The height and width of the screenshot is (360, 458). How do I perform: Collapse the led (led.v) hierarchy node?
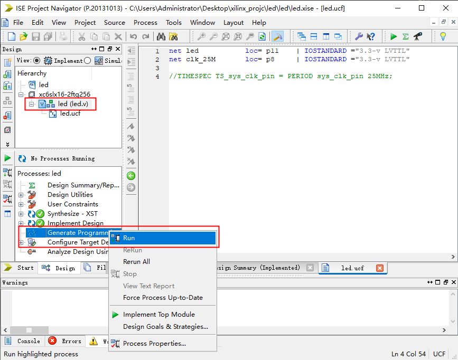point(32,104)
